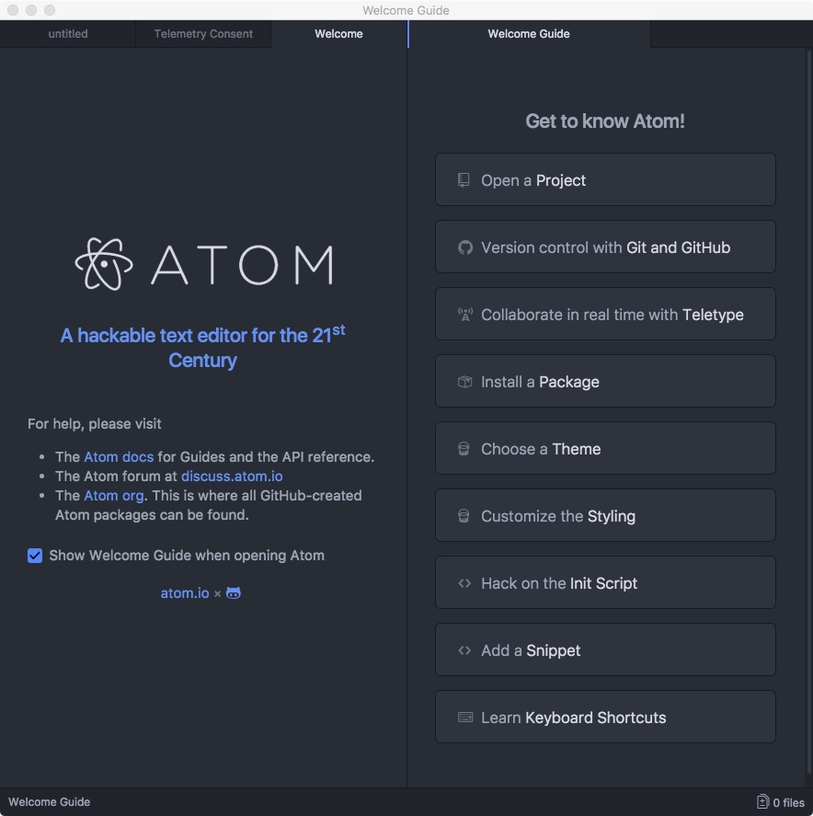Switch to the untitled tab

click(68, 34)
